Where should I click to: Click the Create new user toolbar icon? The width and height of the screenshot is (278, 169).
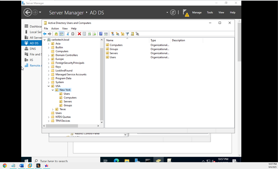[113, 34]
